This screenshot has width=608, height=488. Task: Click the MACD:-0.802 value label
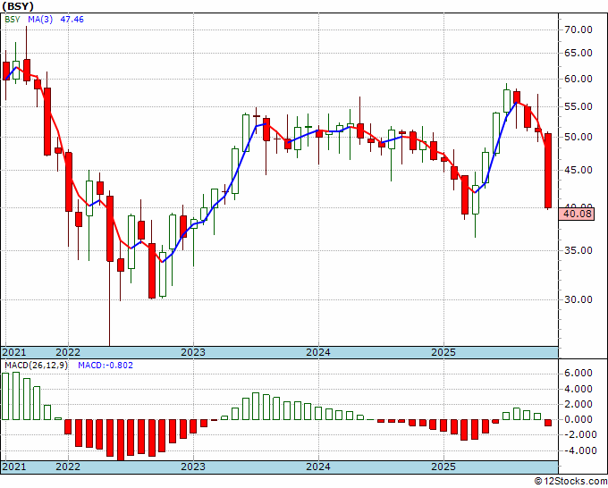(106, 366)
